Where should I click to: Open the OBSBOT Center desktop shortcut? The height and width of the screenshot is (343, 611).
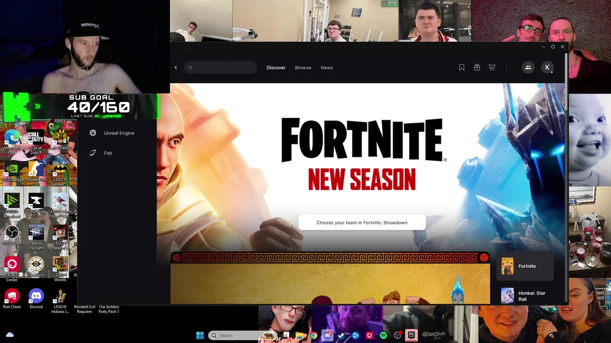pyautogui.click(x=11, y=268)
